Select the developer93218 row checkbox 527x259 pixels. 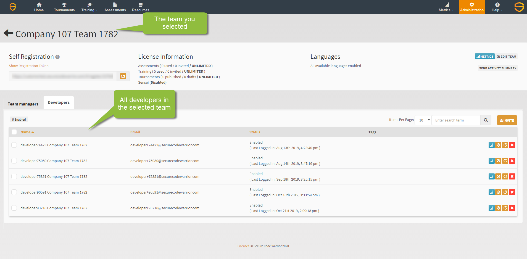point(14,208)
